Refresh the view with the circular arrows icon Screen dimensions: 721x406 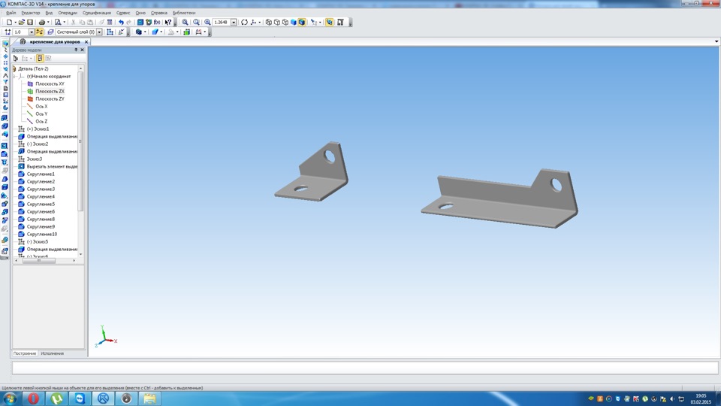point(245,22)
